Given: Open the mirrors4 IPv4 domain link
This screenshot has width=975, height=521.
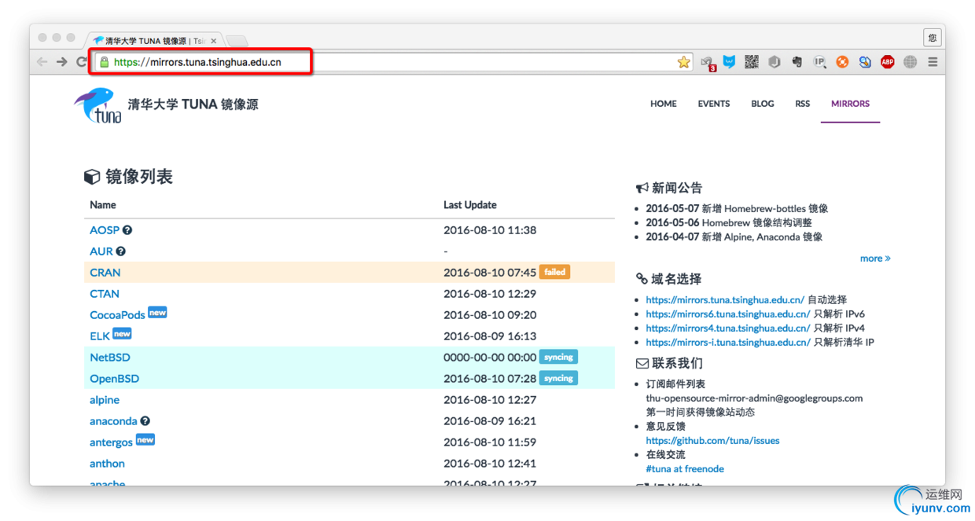Looking at the screenshot, I should click(x=728, y=328).
